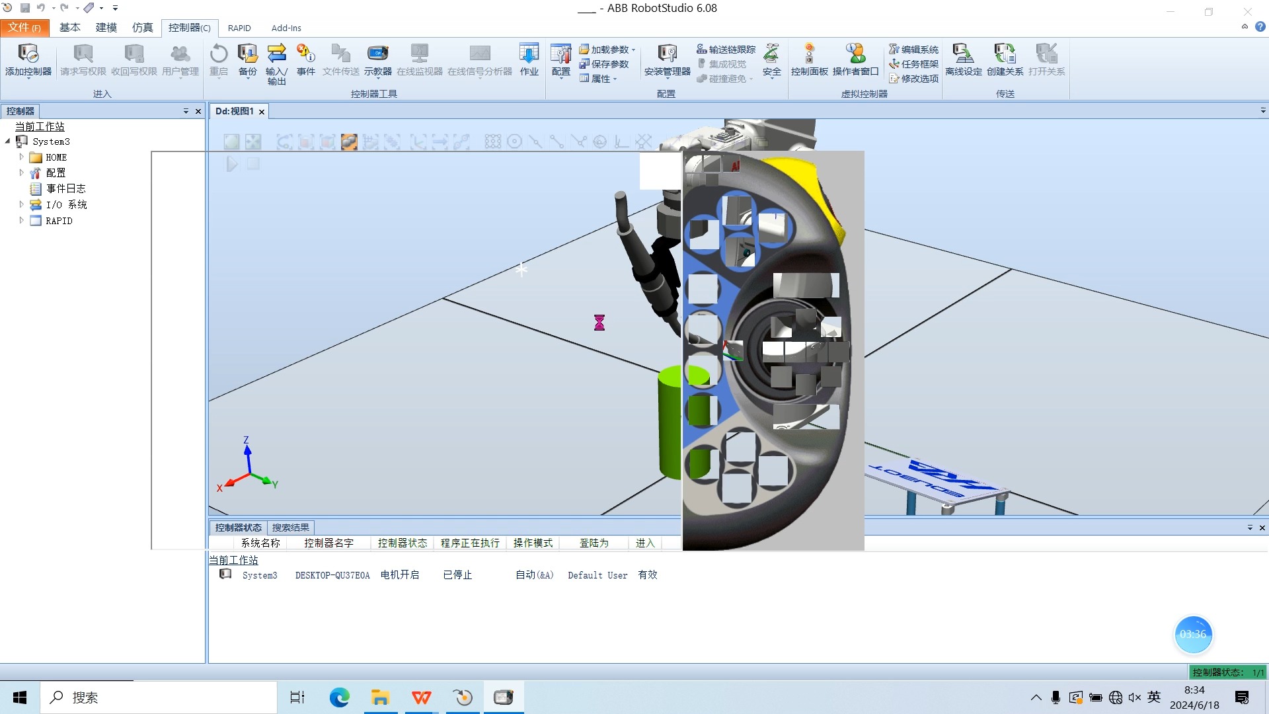Open the Undo history dropdown arrow
Viewport: 1269px width, 714px height.
tap(53, 8)
